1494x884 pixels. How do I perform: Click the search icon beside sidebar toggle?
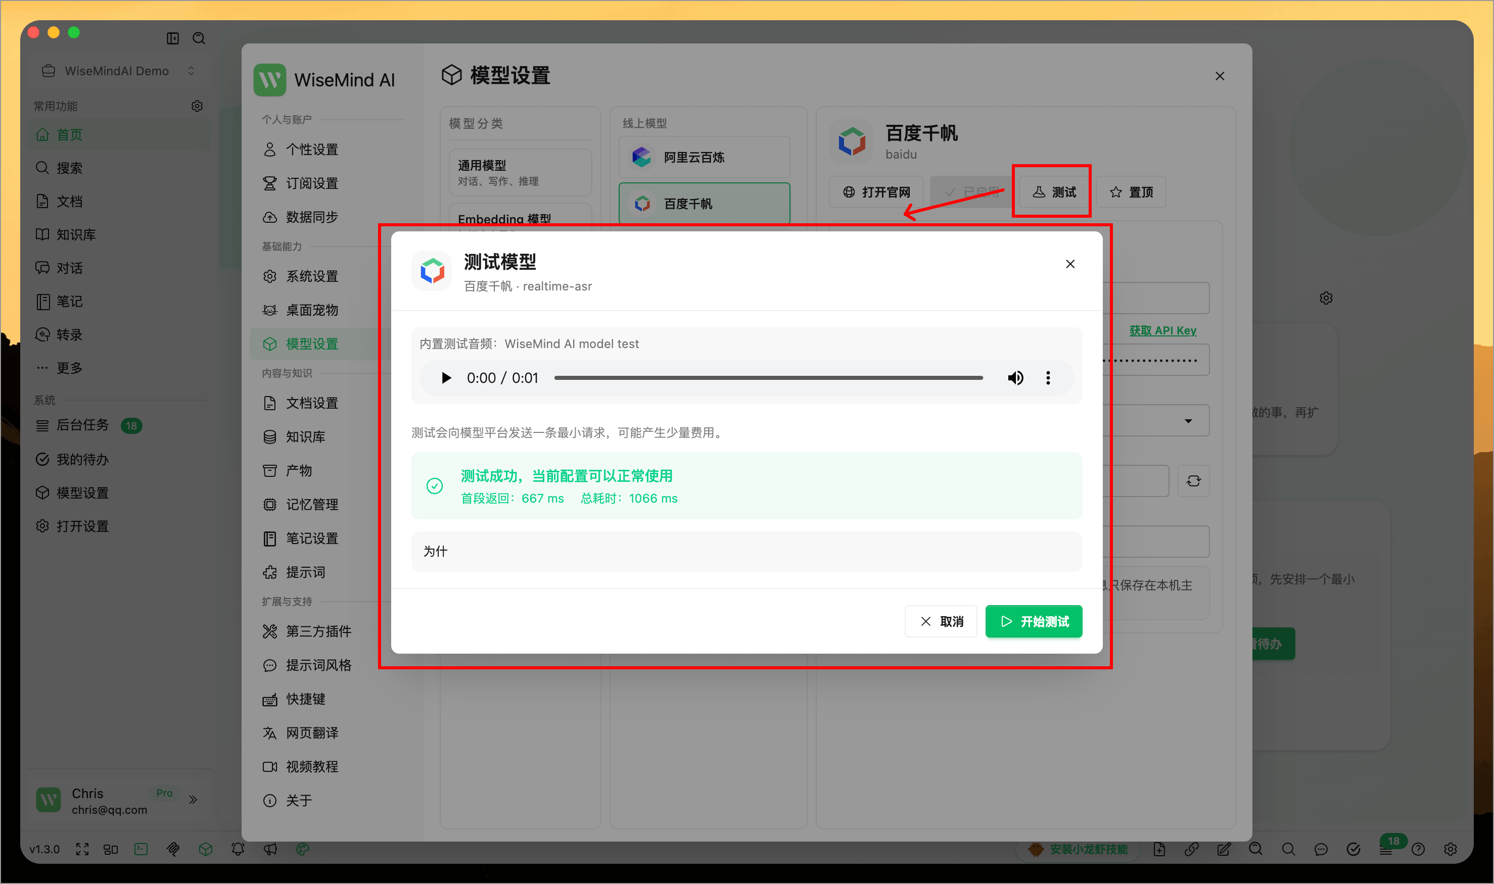pyautogui.click(x=199, y=39)
